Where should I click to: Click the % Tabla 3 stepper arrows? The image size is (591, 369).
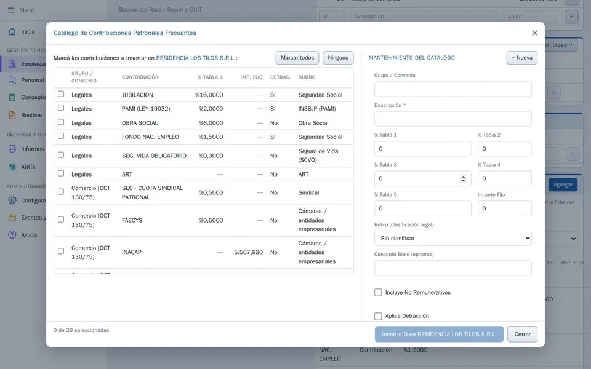pyautogui.click(x=463, y=178)
